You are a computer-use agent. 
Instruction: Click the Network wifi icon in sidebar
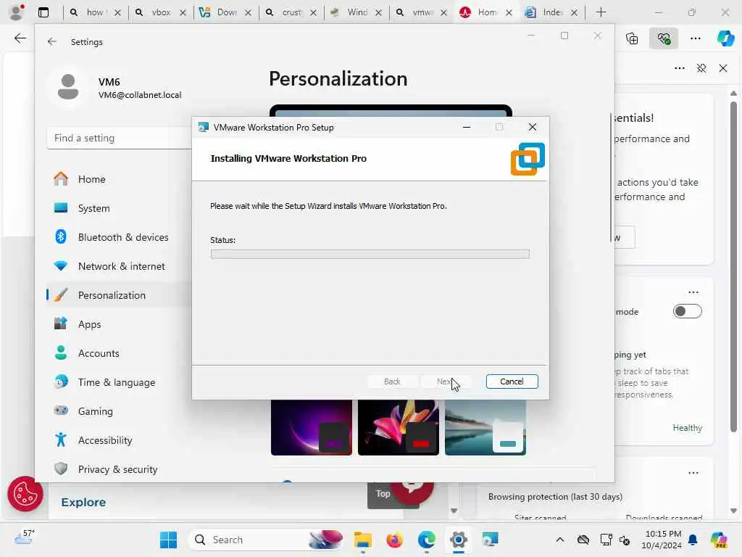[61, 265]
